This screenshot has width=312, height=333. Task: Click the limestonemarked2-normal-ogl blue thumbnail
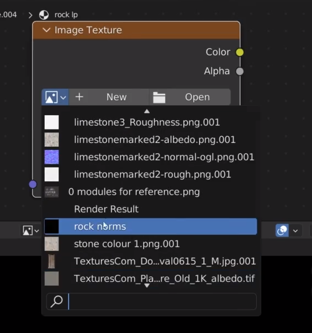(51, 157)
